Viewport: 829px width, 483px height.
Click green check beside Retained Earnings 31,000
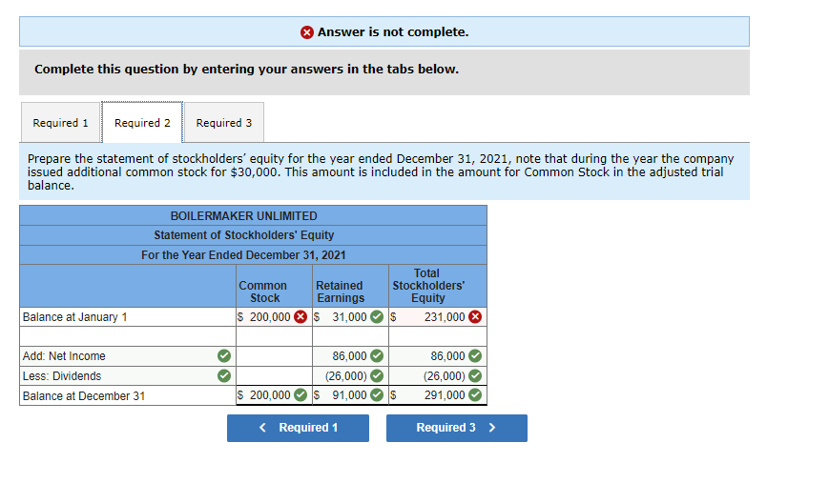[x=377, y=316]
